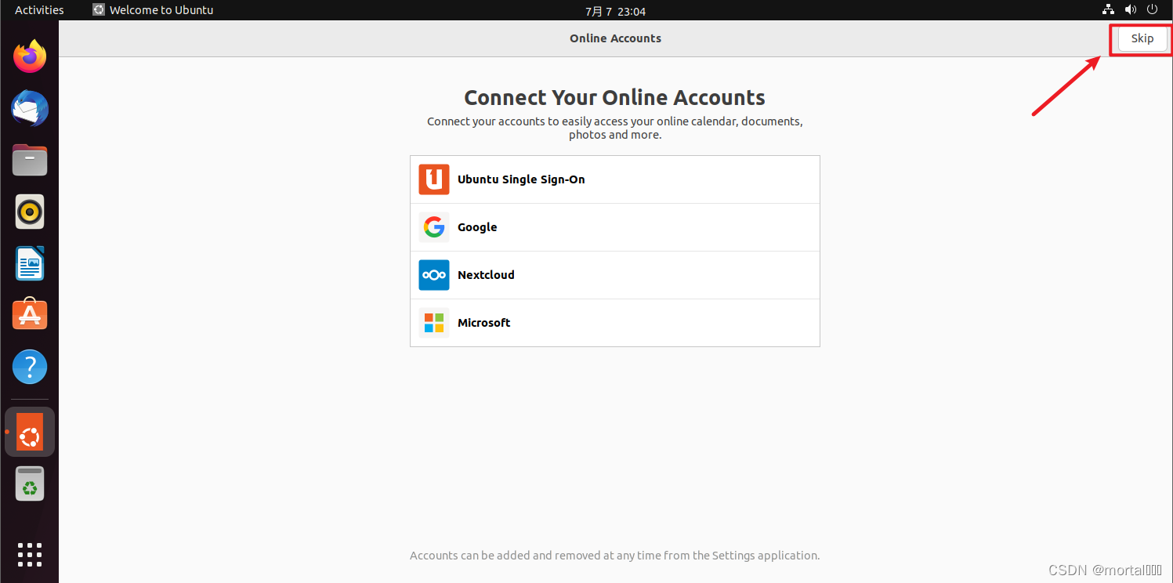This screenshot has width=1173, height=583.
Task: Open LibreOffice Writer from the dock
Action: [x=30, y=263]
